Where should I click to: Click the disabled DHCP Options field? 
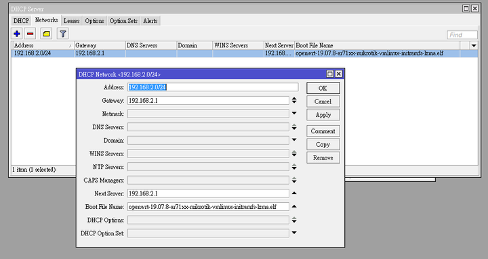(x=208, y=220)
